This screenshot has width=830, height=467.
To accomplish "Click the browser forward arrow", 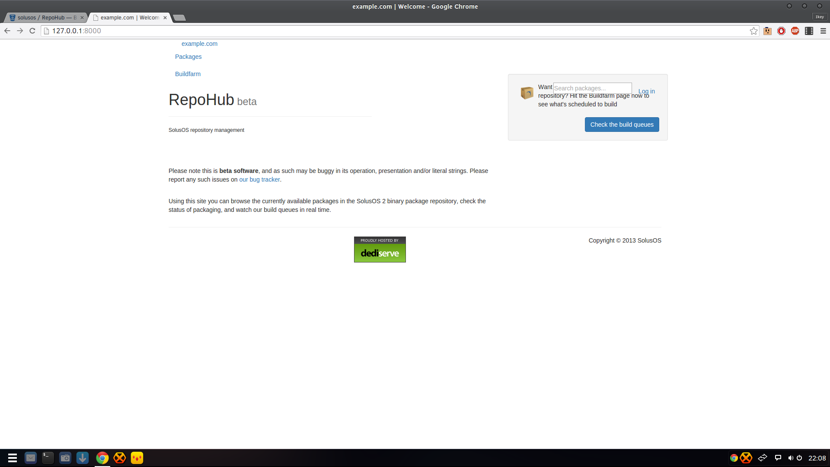I will (20, 31).
